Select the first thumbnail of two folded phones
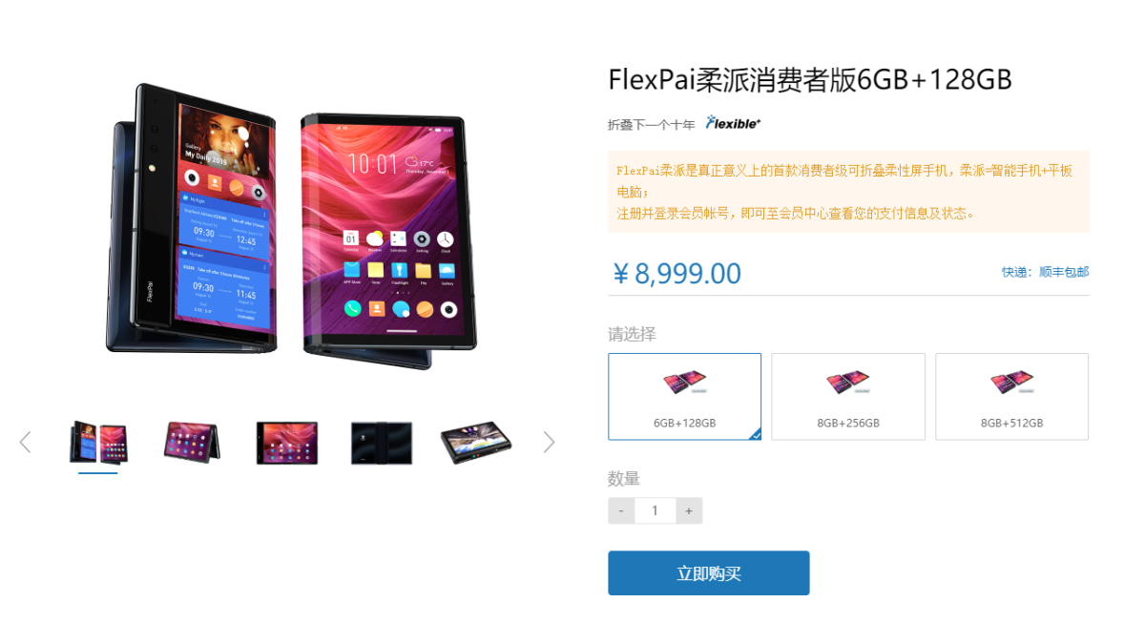Image resolution: width=1145 pixels, height=623 pixels. pyautogui.click(x=98, y=443)
